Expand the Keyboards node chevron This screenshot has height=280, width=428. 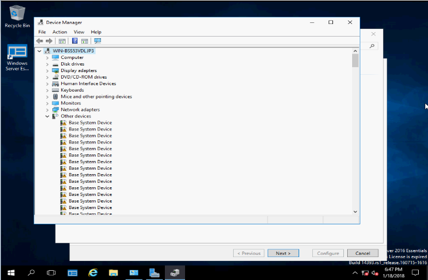click(47, 91)
